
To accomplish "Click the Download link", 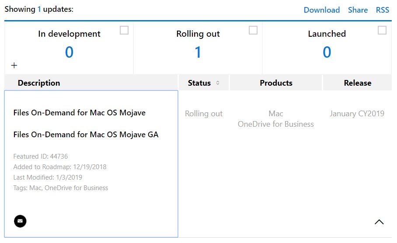I will point(321,10).
